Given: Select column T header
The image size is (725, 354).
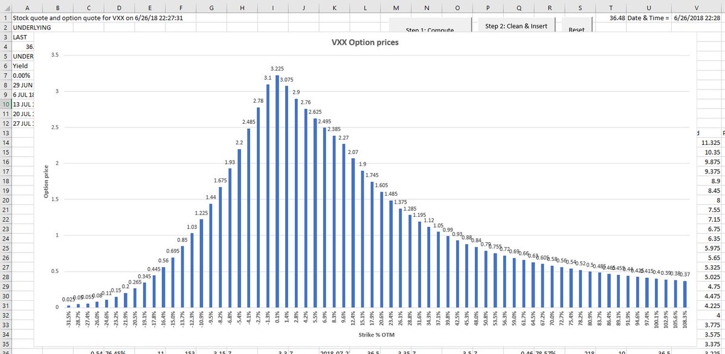Looking at the screenshot, I should pos(611,7).
